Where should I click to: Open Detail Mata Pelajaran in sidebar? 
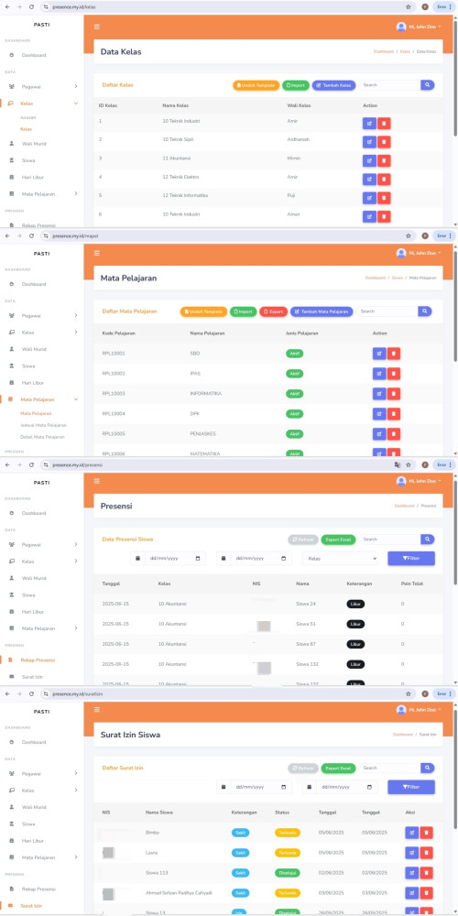click(x=42, y=437)
